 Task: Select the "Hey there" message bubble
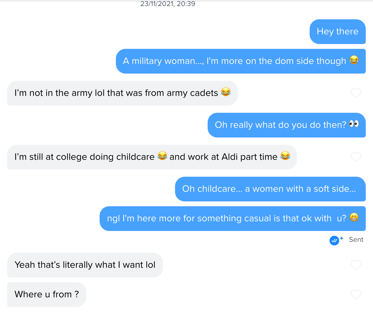click(x=337, y=32)
